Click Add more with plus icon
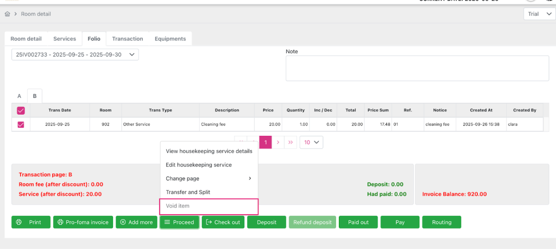This screenshot has height=249, width=556. (136, 222)
